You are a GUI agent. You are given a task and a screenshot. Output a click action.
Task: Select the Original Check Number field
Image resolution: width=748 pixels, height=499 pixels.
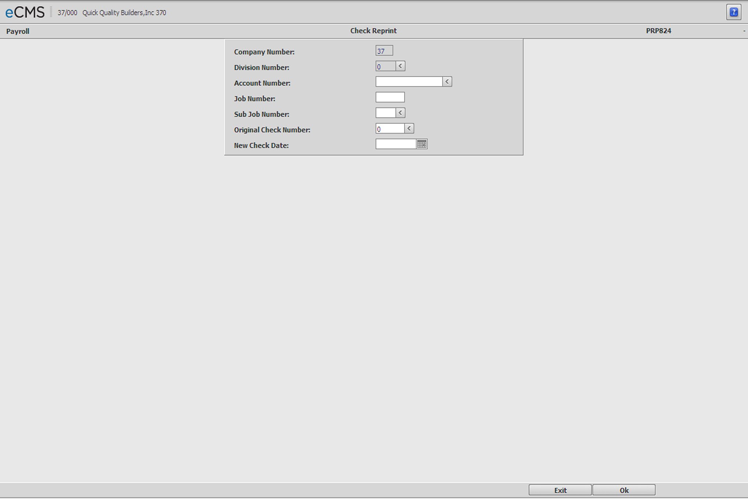[390, 129]
